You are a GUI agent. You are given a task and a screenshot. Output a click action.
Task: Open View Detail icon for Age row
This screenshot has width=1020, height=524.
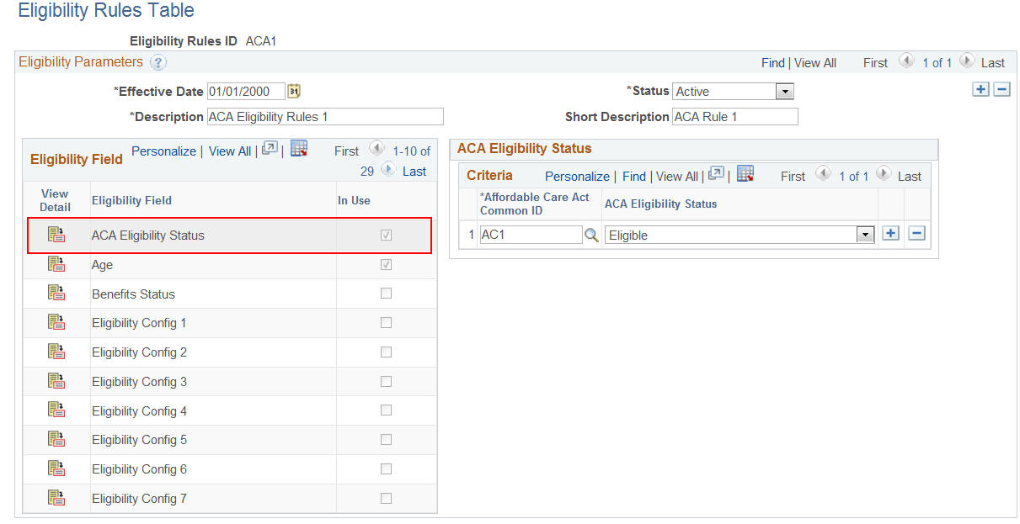point(56,264)
